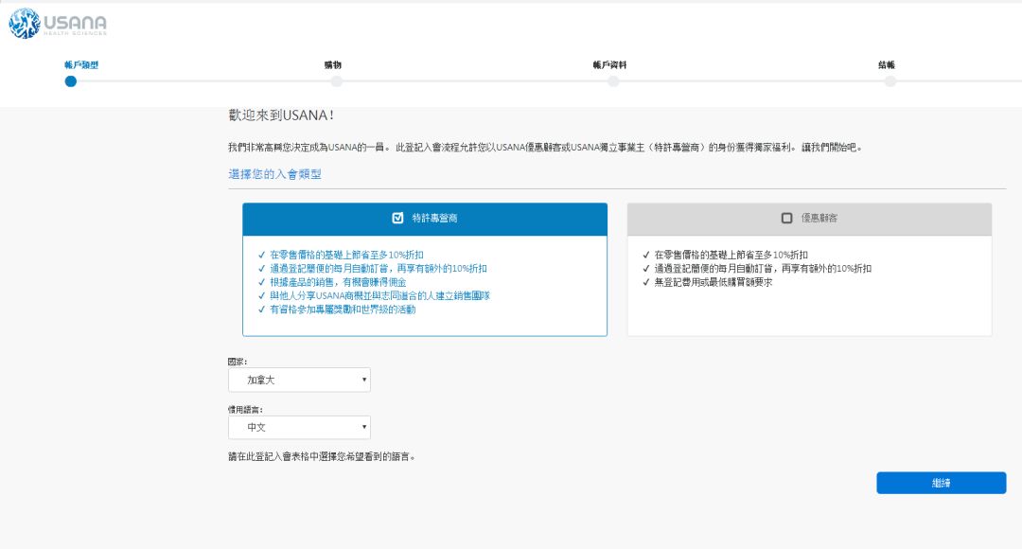
Task: Click the 無登記費用或最低購買額要求 benefit line
Action: 714,282
